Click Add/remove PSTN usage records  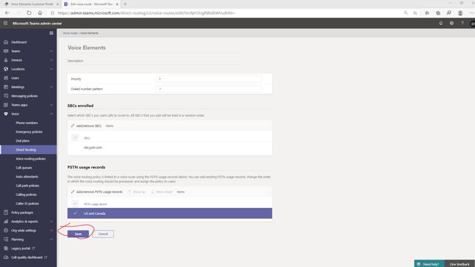click(96, 191)
